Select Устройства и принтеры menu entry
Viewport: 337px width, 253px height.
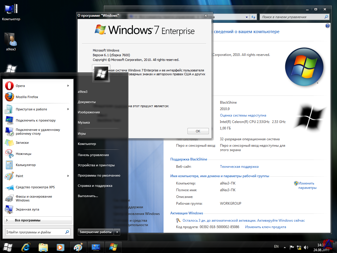(x=96, y=165)
